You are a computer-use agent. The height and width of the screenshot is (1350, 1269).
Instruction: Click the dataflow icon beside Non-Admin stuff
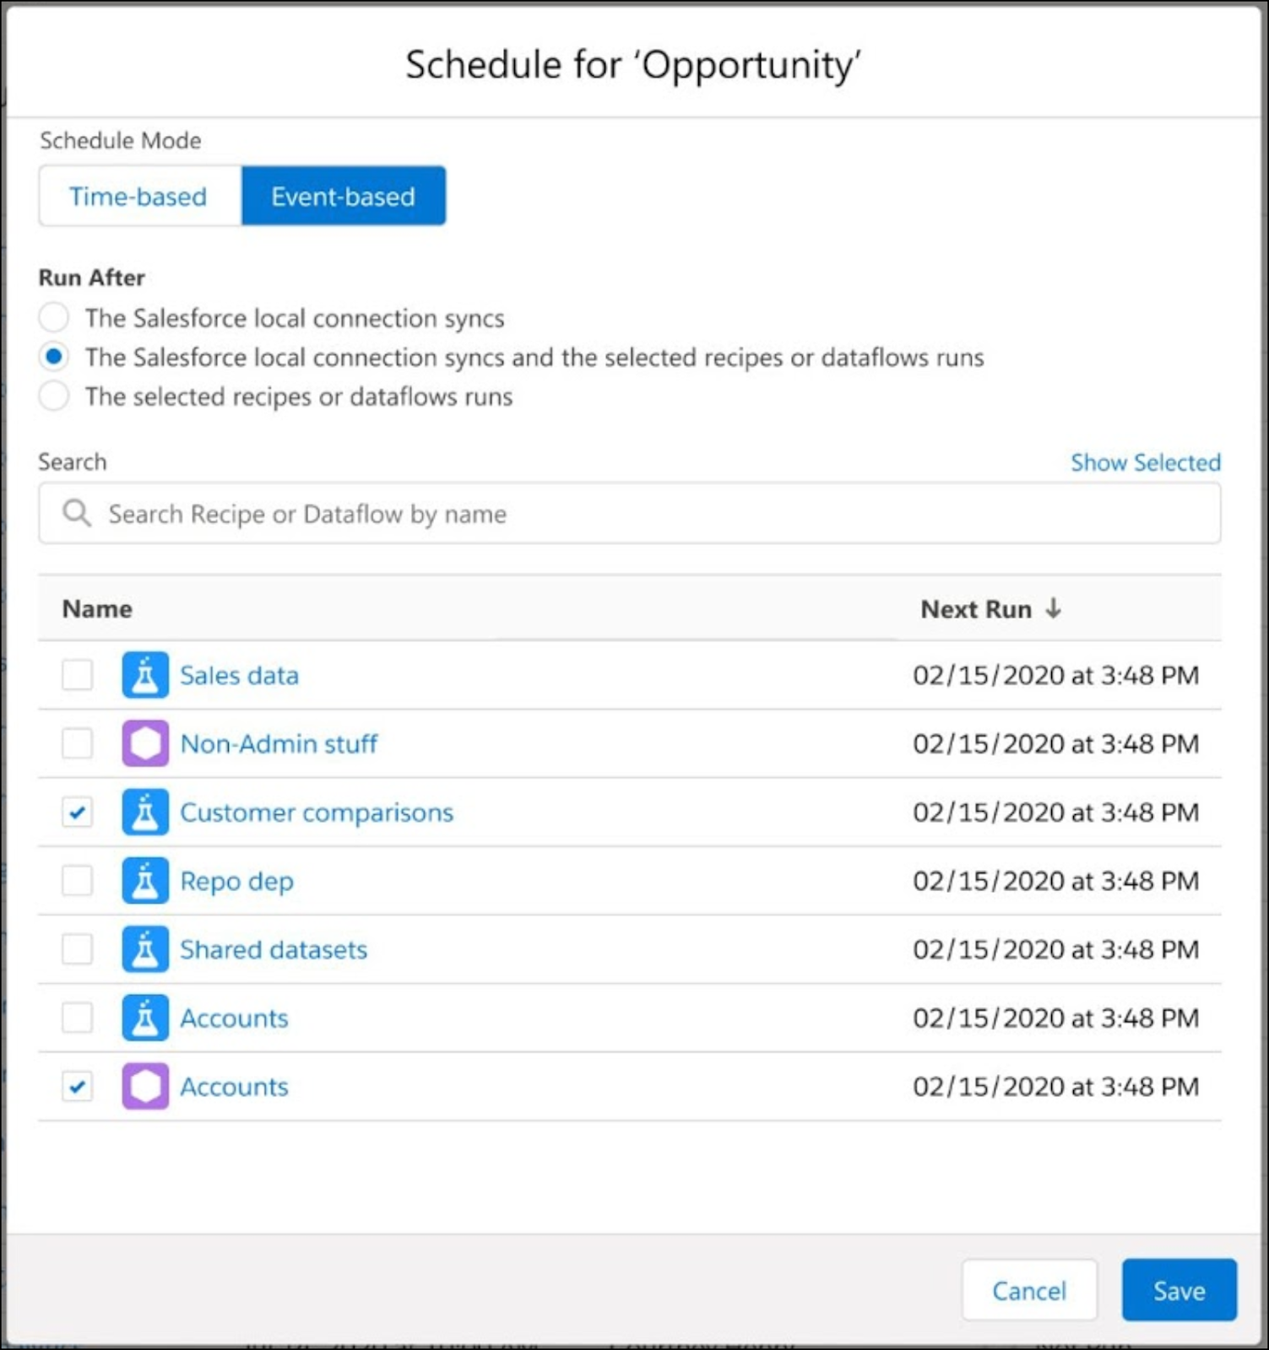click(x=144, y=743)
